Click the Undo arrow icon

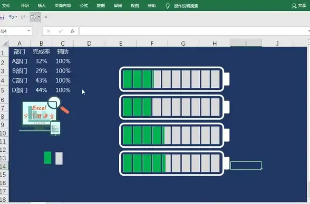11,17
